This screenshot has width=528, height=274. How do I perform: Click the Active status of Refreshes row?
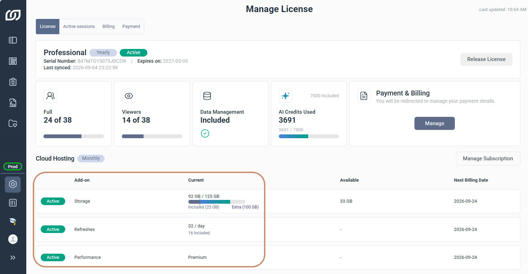tap(53, 230)
